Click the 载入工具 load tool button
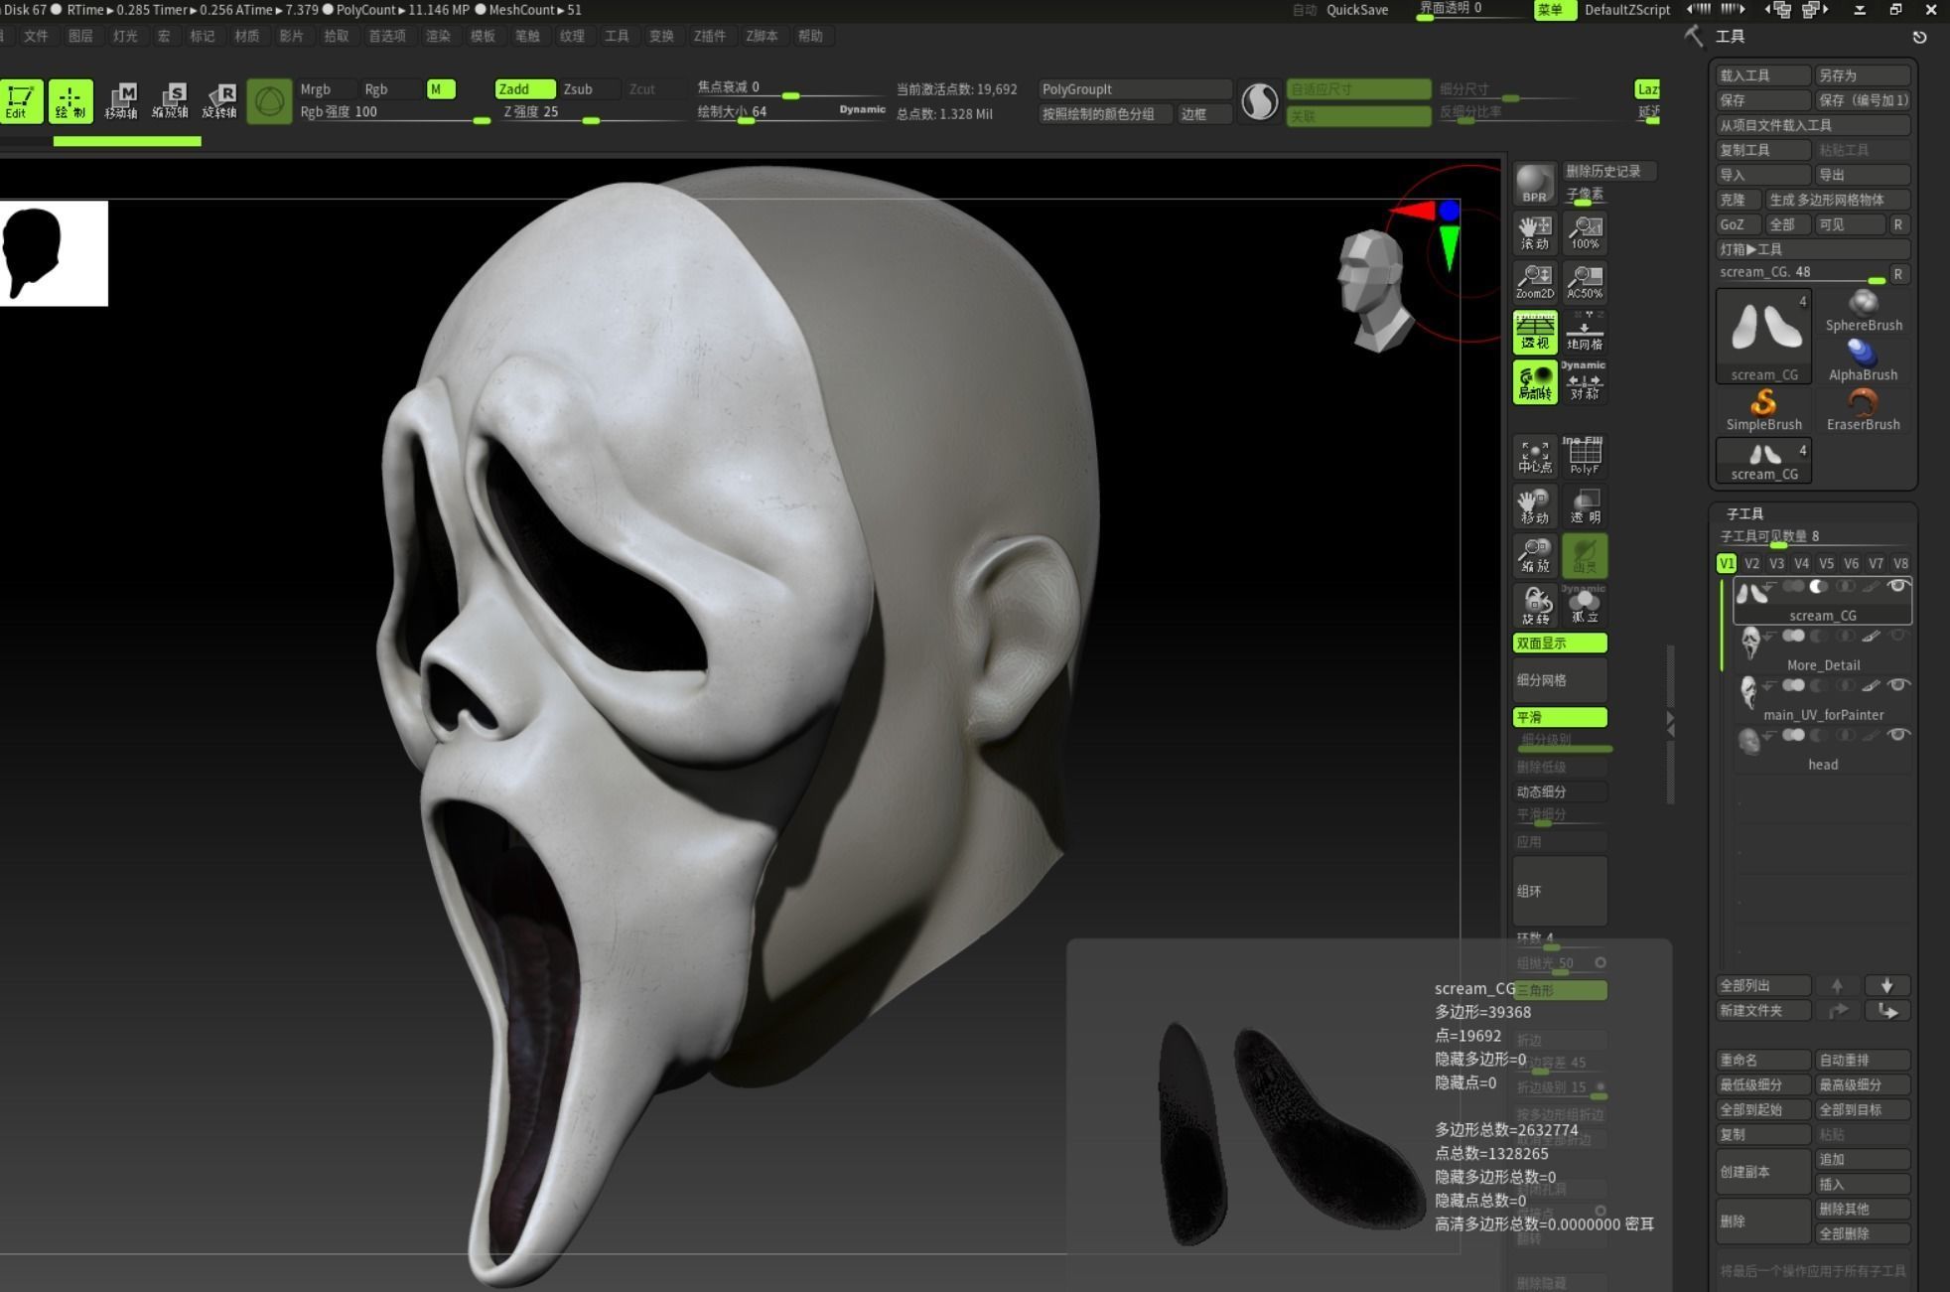 pos(1763,75)
